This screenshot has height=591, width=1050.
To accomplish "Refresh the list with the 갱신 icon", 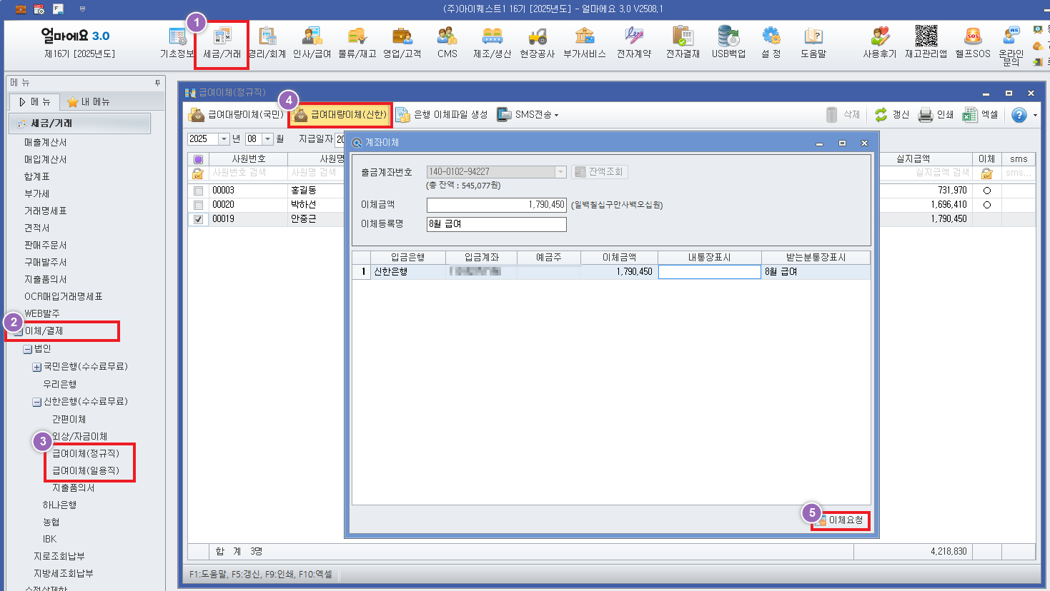I will click(x=891, y=115).
